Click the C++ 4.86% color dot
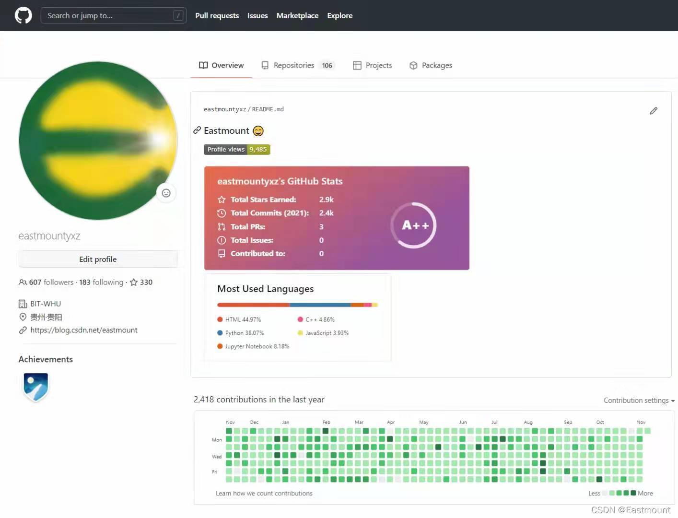 [300, 319]
